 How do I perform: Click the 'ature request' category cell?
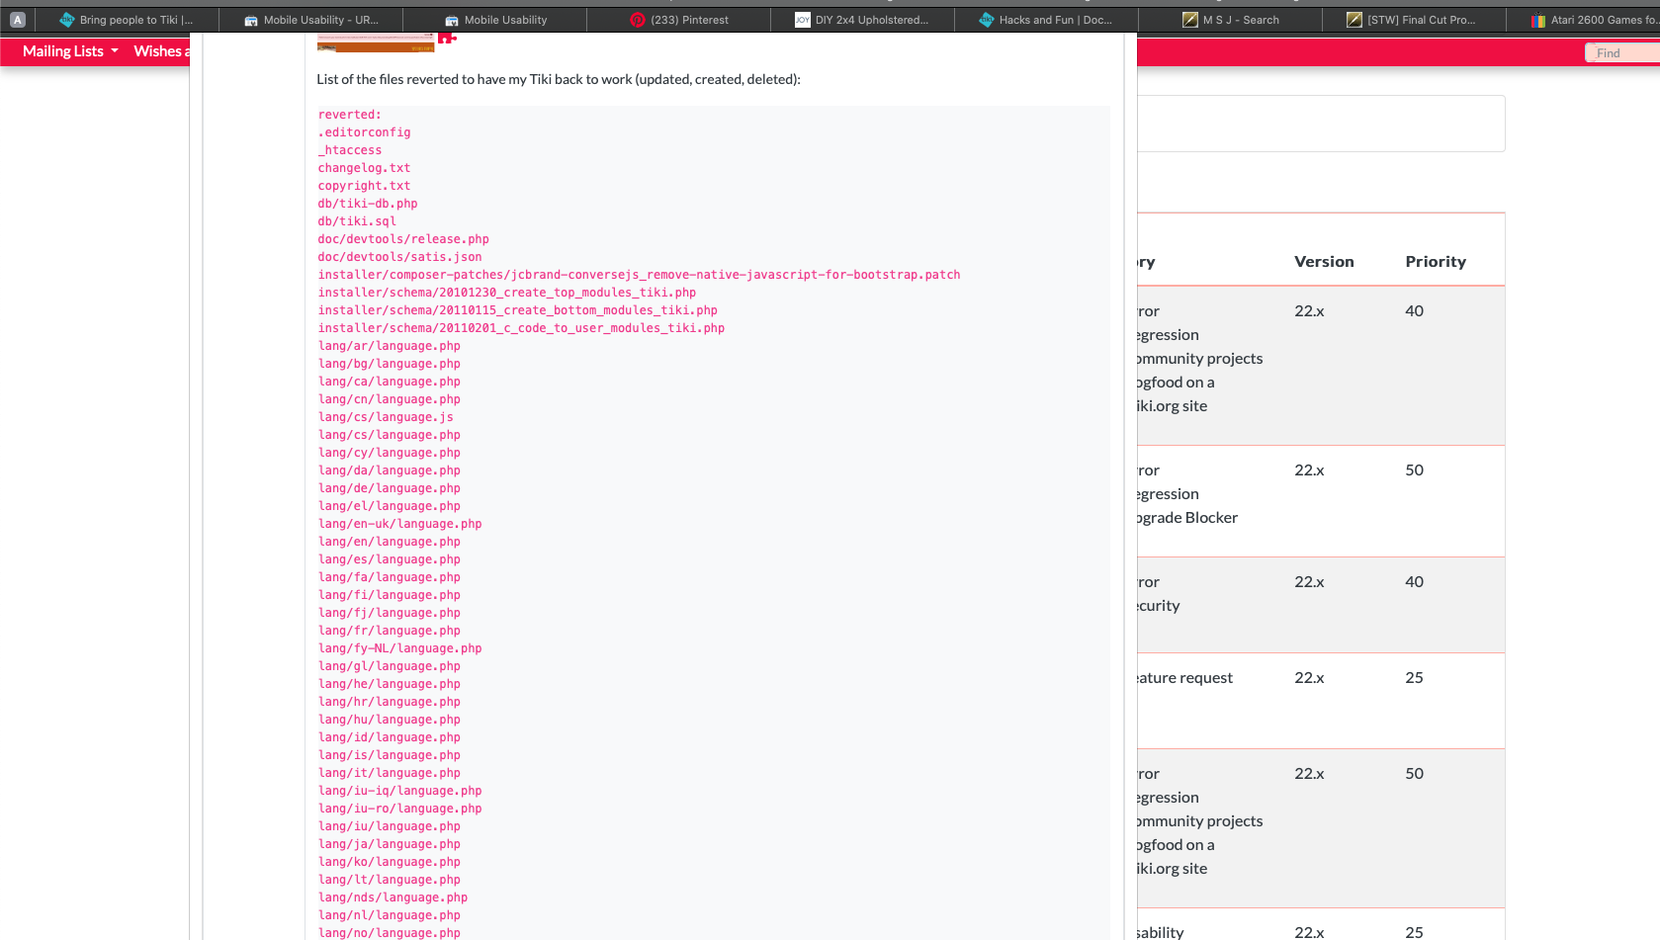click(x=1184, y=678)
